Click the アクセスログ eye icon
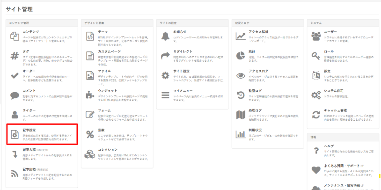381x190 pixels. (x=241, y=76)
